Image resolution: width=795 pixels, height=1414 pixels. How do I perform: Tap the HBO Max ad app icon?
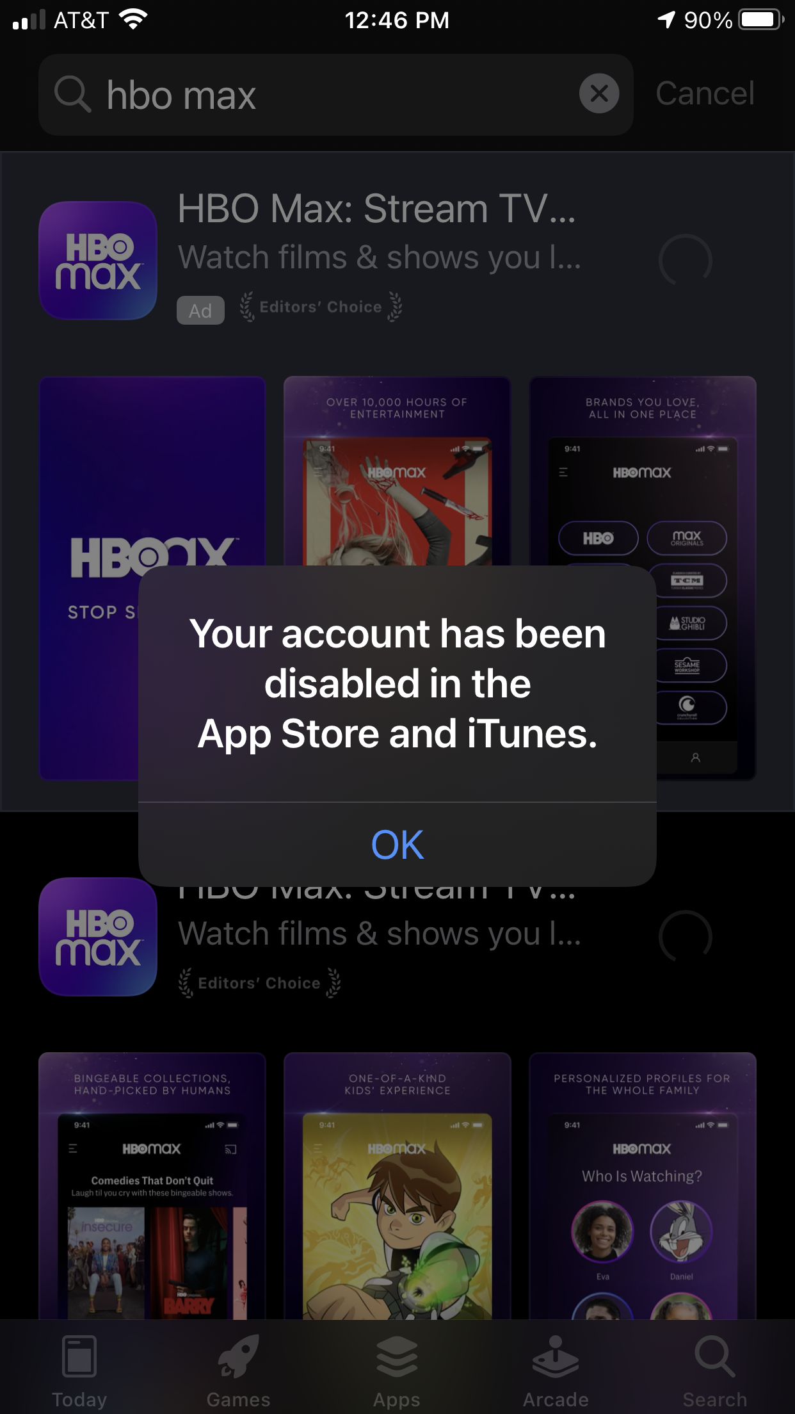tap(98, 261)
